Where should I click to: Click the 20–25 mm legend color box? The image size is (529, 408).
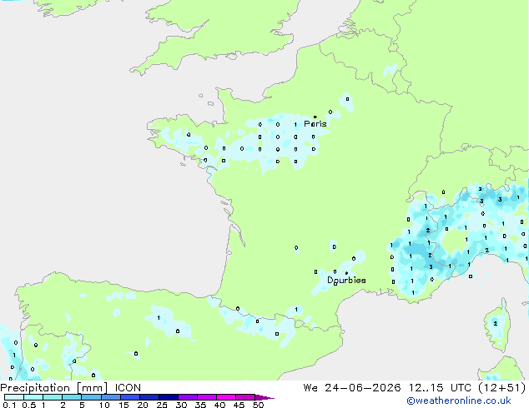tap(149, 397)
